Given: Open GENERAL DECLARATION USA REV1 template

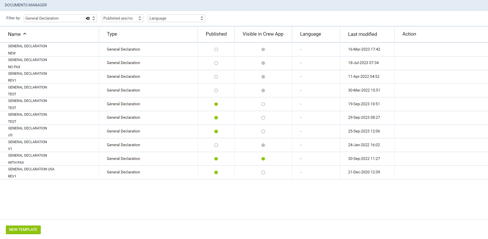Looking at the screenshot, I should coord(31,173).
